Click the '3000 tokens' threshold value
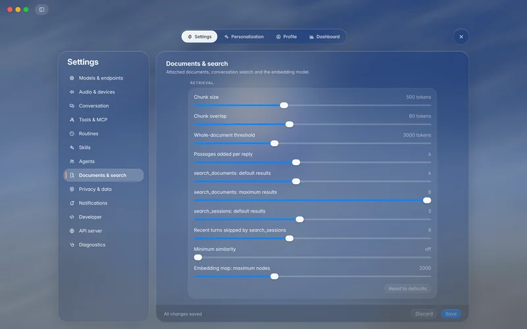Image resolution: width=527 pixels, height=329 pixels. (417, 135)
